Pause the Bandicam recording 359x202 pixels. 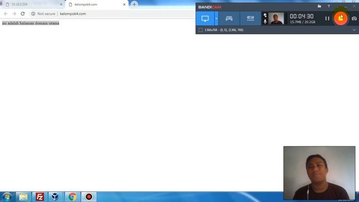(x=327, y=19)
